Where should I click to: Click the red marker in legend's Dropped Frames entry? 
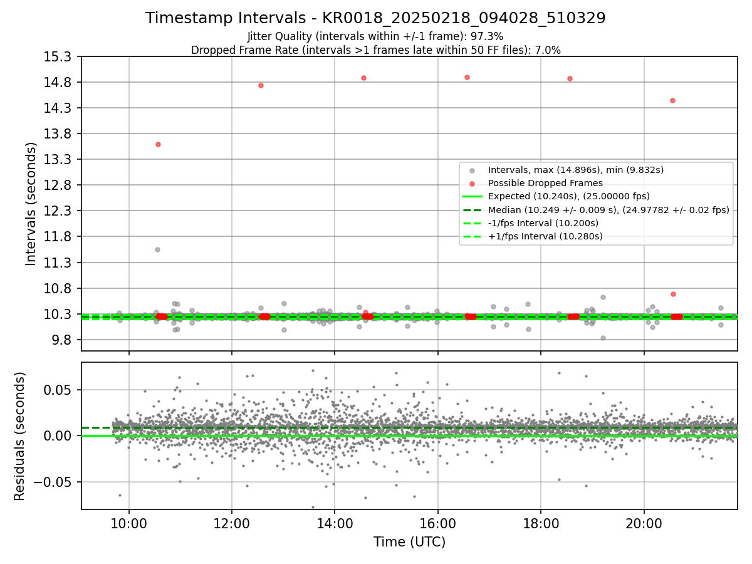[x=472, y=184]
